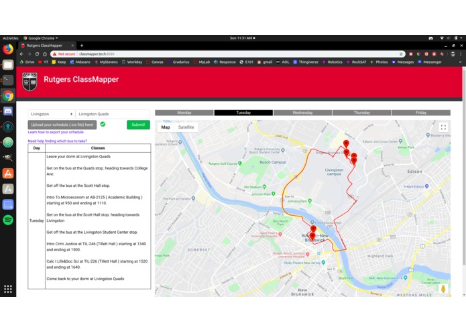Switch map to Satellite view
466x331 pixels.
coord(186,127)
